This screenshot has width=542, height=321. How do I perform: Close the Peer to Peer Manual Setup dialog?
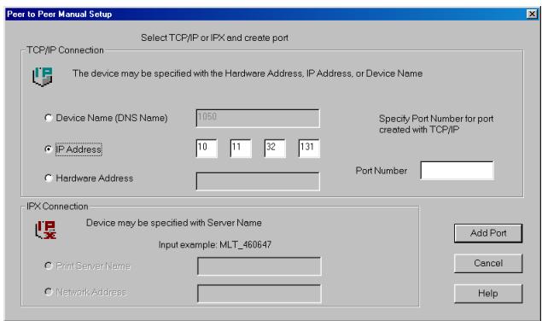tap(532, 14)
